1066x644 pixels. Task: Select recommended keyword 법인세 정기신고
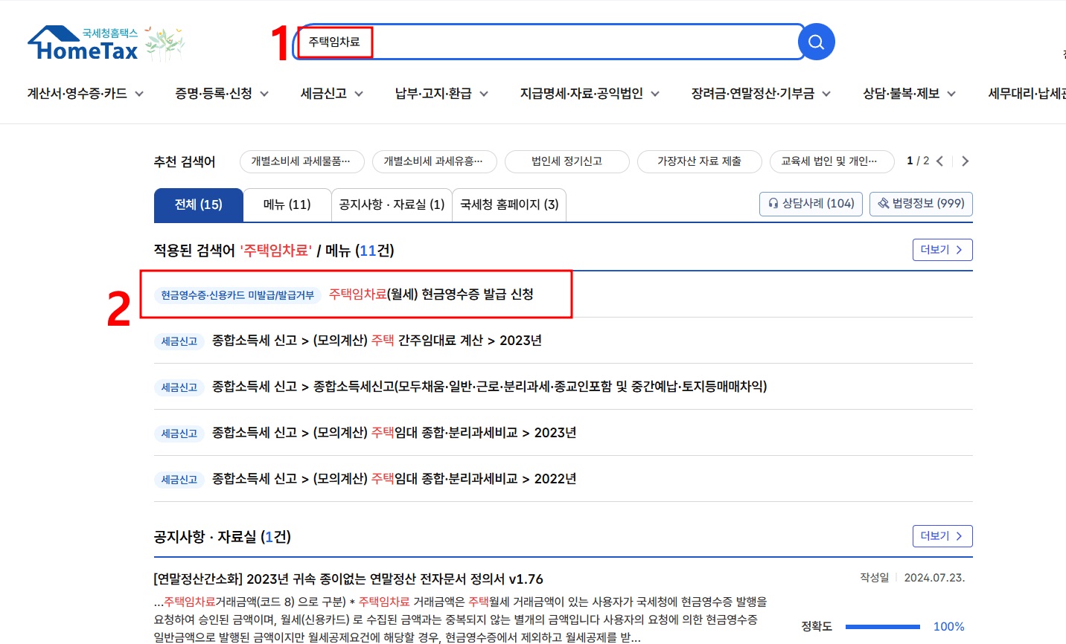567,161
